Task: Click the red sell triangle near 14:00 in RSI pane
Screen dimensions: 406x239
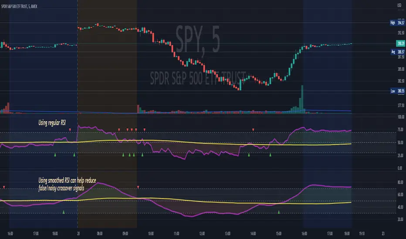Action: point(253,129)
